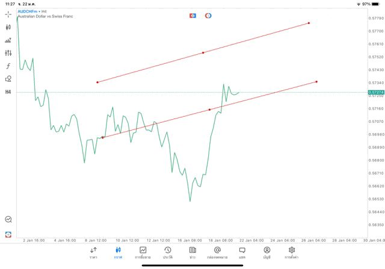Image resolution: width=385 pixels, height=269 pixels.
Task: Tap the new order icon at bottom left
Action: coord(8,234)
